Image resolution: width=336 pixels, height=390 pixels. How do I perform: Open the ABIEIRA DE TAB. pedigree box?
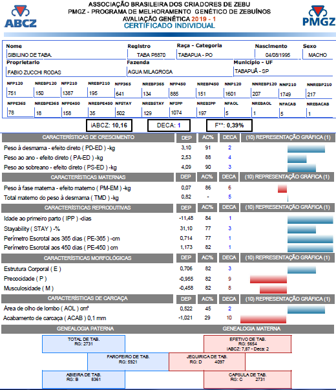click(83, 379)
